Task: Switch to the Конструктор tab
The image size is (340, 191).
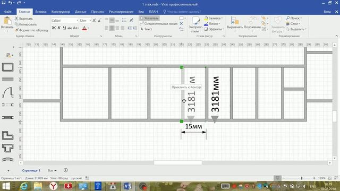Action: pyautogui.click(x=61, y=12)
